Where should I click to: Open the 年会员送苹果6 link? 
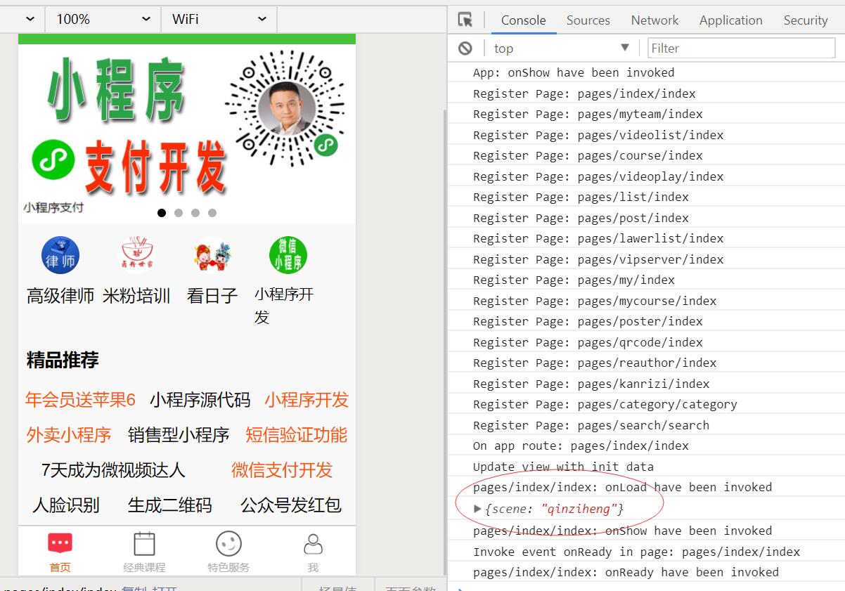tap(80, 400)
